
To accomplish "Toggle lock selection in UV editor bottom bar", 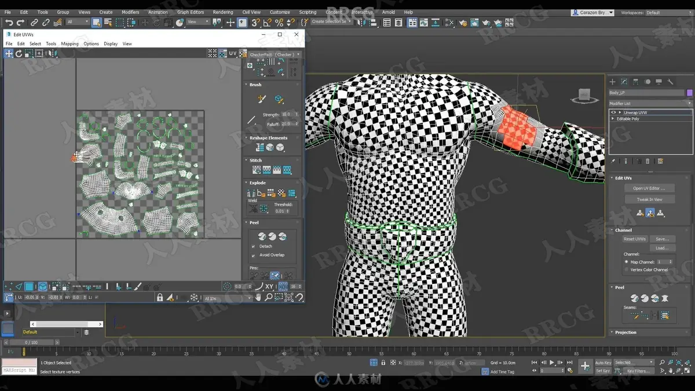I will [160, 297].
